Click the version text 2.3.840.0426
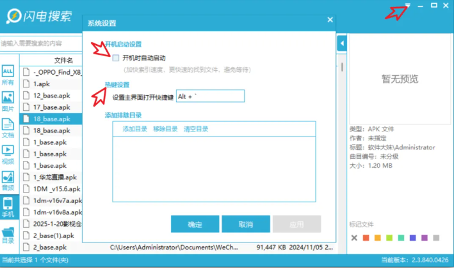This screenshot has width=454, height=268. coord(430,260)
